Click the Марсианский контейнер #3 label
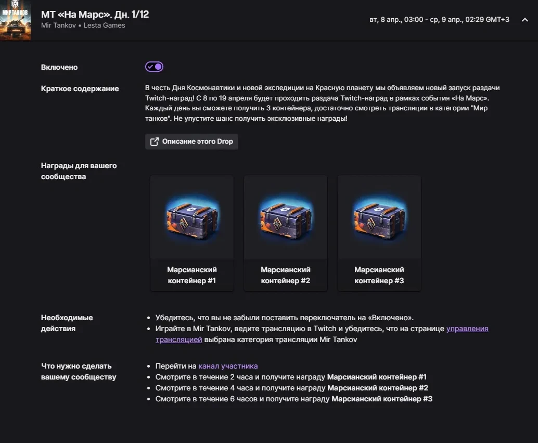The image size is (538, 443). [379, 275]
